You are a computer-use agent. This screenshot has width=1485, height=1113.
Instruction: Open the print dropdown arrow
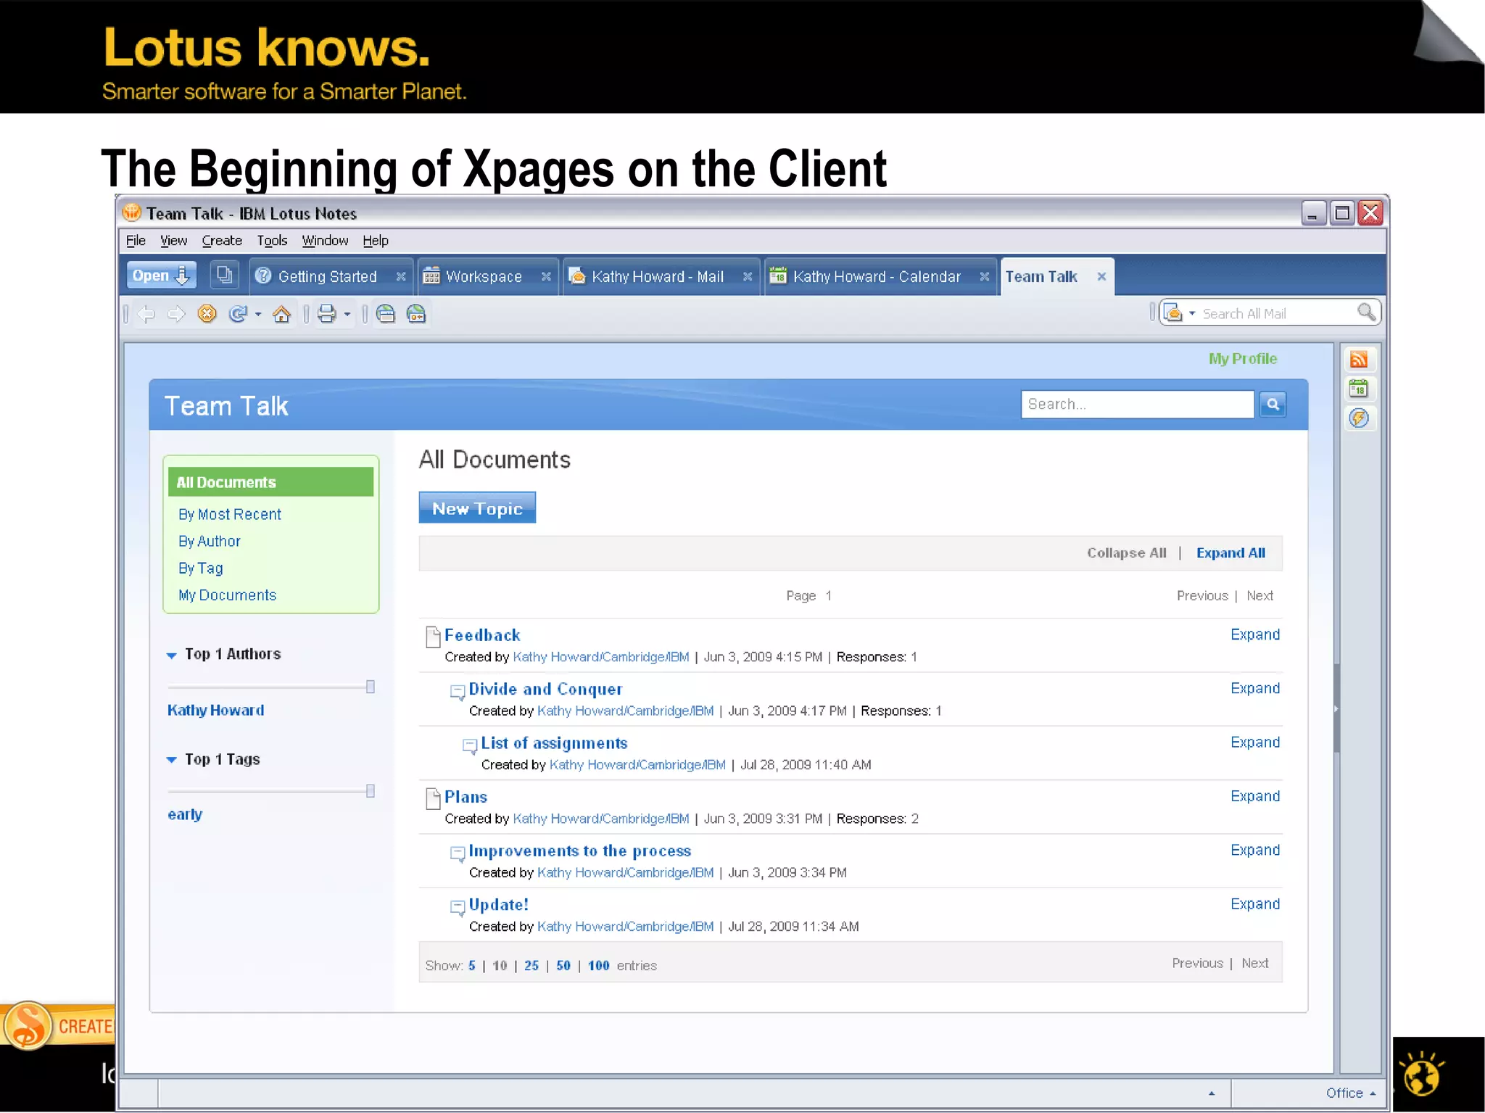click(347, 315)
